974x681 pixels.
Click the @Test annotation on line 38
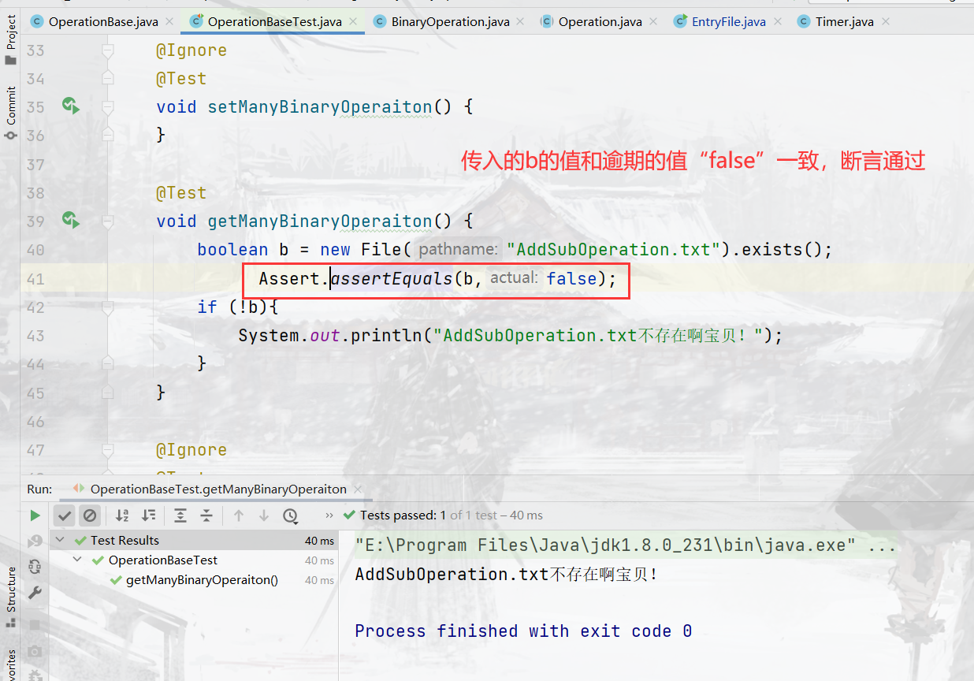pos(181,193)
